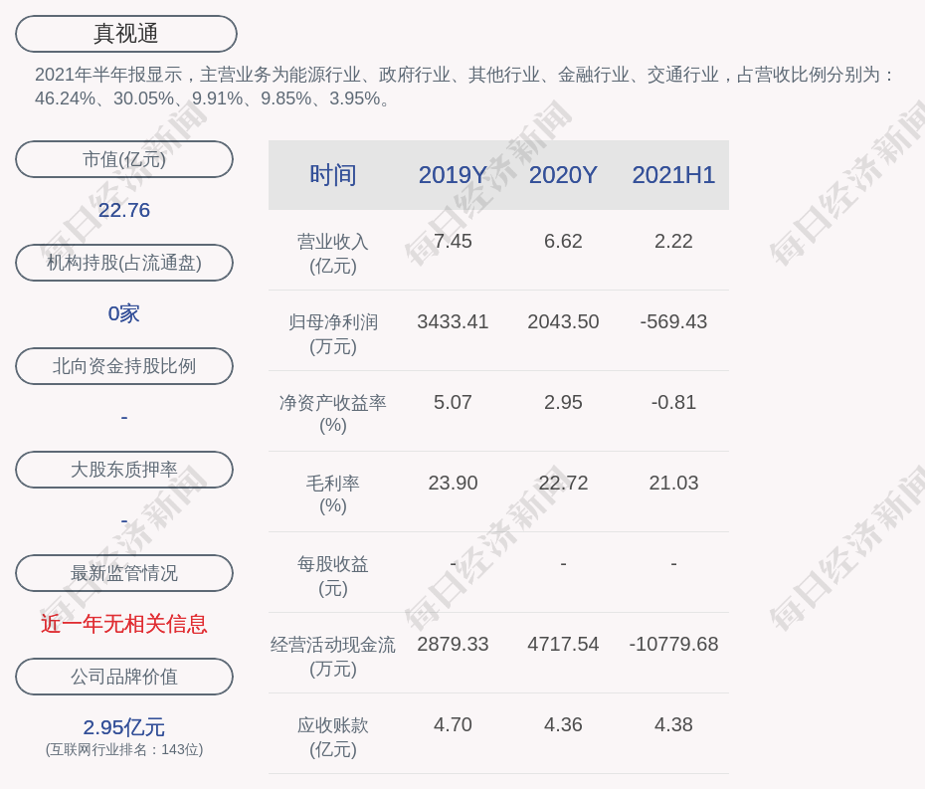The image size is (925, 789).
Task: Select the 2020Y column header
Action: (x=563, y=175)
